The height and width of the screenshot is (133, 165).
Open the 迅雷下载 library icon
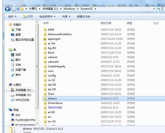(x=13, y=70)
